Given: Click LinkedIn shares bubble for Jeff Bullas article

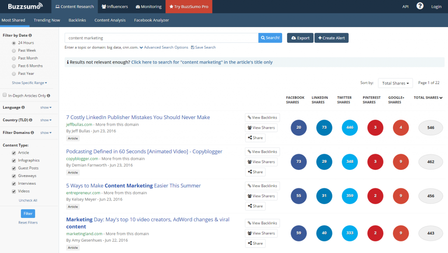Looking at the screenshot, I should [324, 127].
